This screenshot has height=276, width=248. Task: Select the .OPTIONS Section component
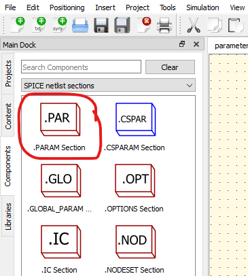click(x=135, y=188)
